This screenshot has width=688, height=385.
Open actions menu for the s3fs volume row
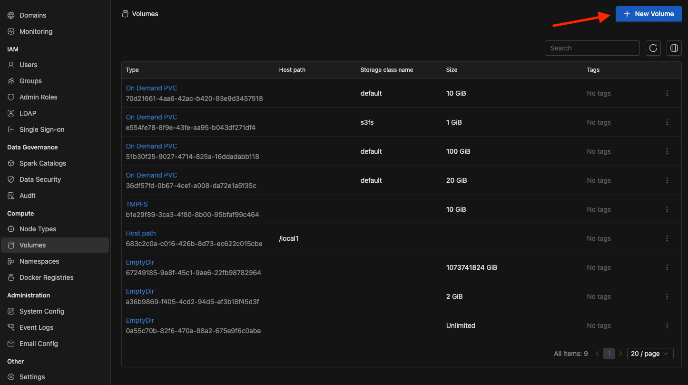click(667, 122)
